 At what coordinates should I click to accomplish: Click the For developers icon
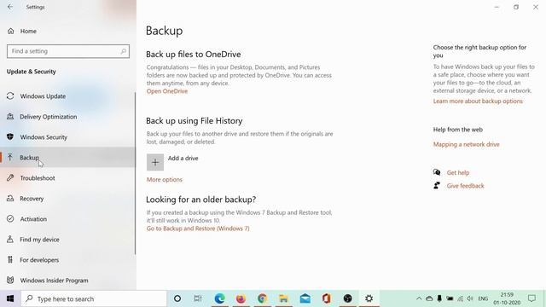tap(10, 259)
